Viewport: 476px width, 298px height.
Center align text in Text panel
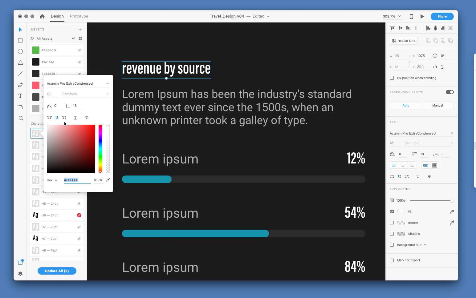tap(403, 165)
